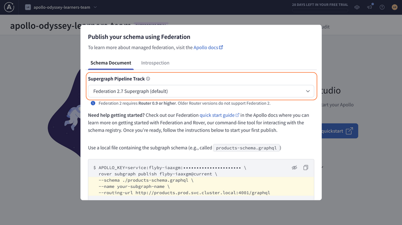Switch to the Schema Document tab
Viewport: 402px width, 225px height.
pyautogui.click(x=111, y=63)
